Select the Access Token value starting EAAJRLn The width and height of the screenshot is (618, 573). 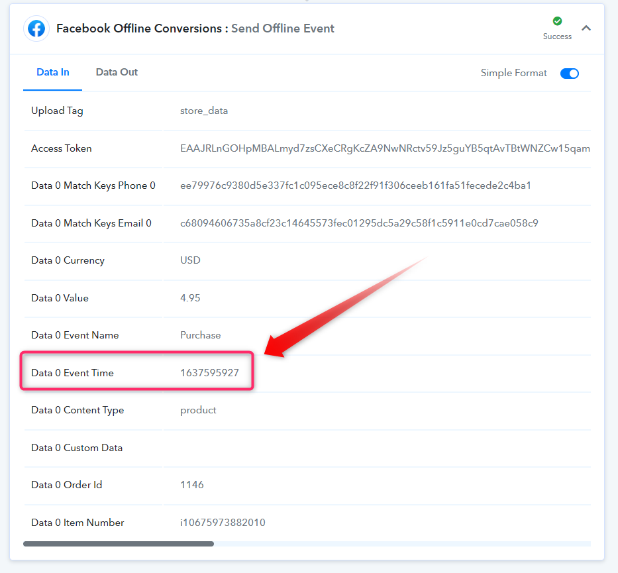pos(385,148)
